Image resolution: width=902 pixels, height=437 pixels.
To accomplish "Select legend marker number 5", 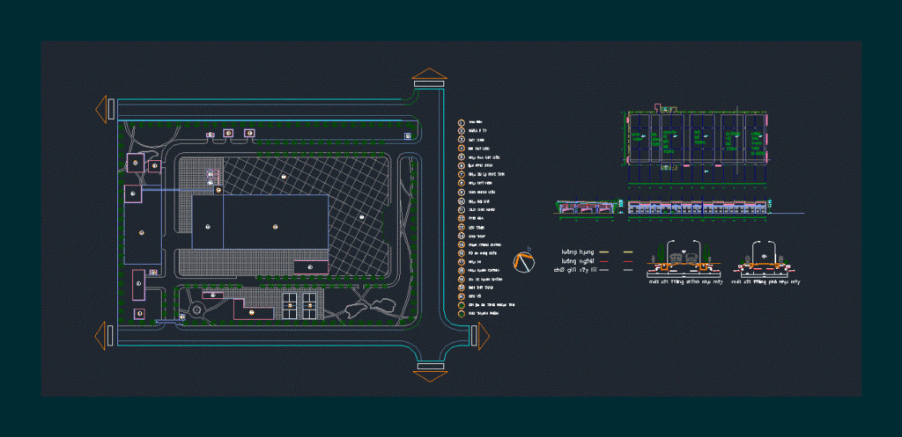I will [x=462, y=157].
